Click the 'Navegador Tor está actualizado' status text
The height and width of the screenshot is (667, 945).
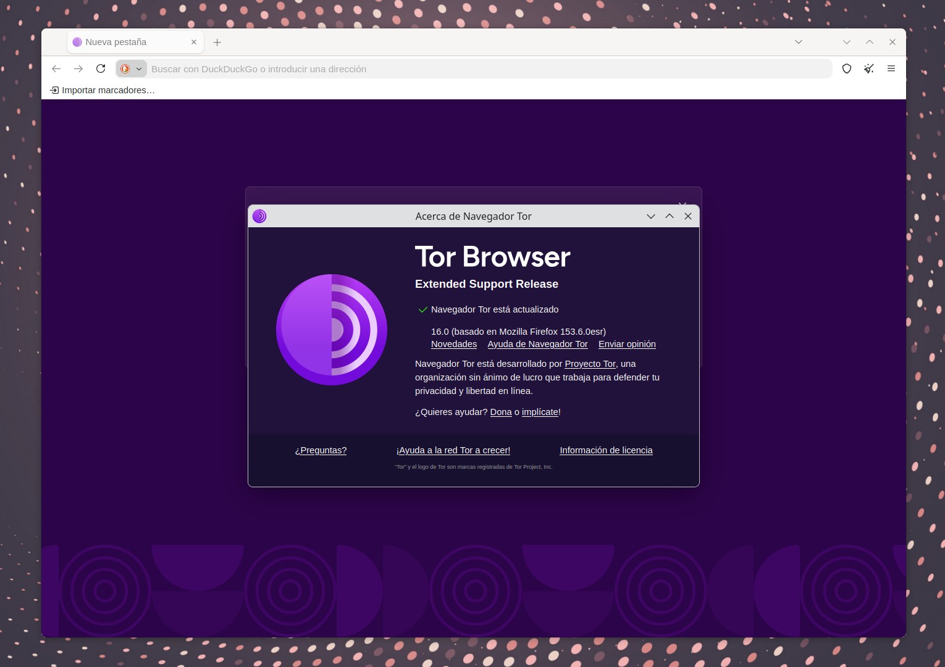coord(495,309)
